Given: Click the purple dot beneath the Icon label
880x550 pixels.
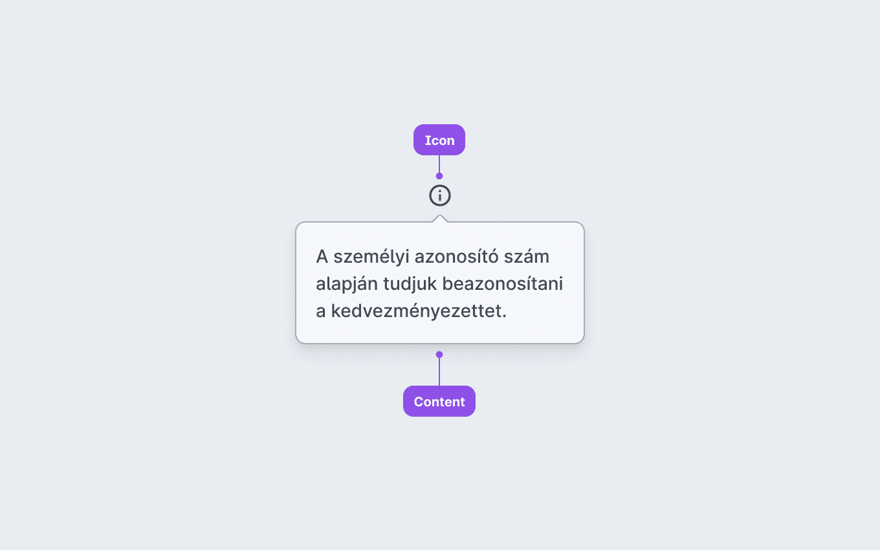Looking at the screenshot, I should (439, 176).
